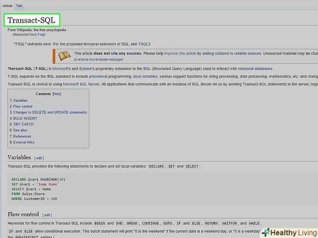Open the Microsoft SQL Server link

81,84
